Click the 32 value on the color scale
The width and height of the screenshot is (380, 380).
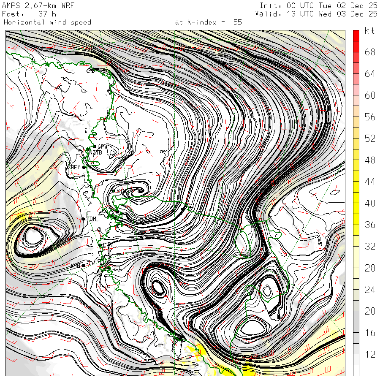click(x=370, y=246)
